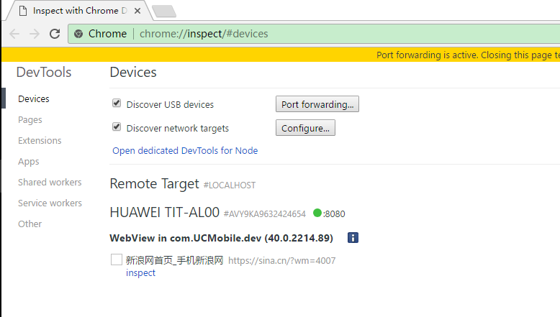Screen dimensions: 560x317
Task: Click the sina.cn page favicon placeholder
Action: [x=117, y=259]
